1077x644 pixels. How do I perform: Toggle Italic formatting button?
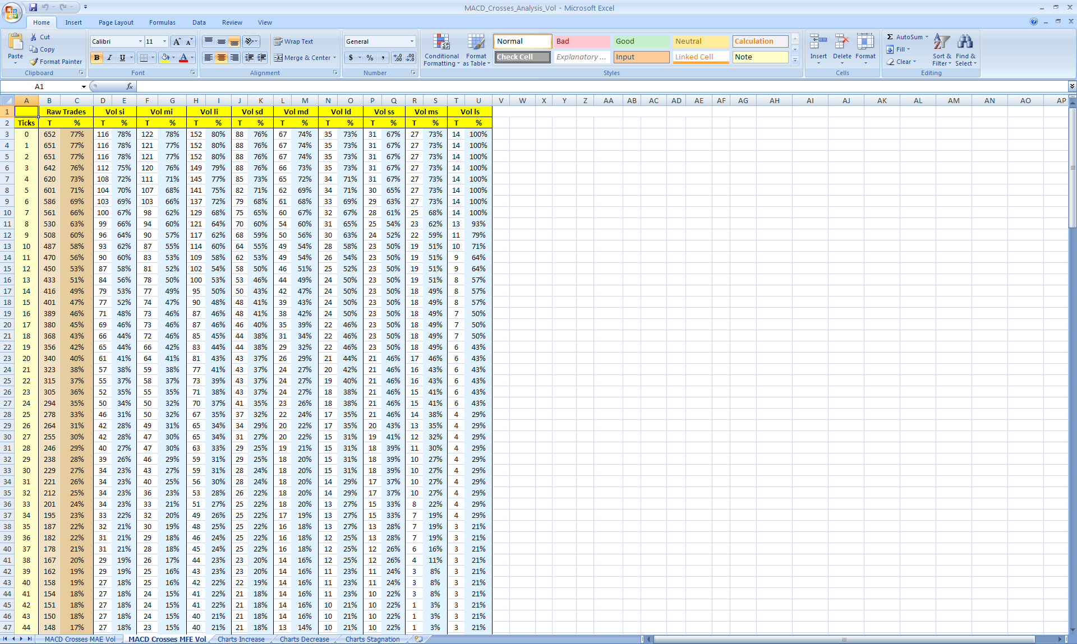coord(109,58)
